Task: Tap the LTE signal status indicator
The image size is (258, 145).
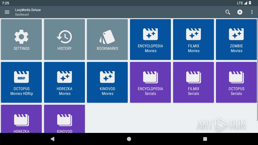Action: pos(242,3)
